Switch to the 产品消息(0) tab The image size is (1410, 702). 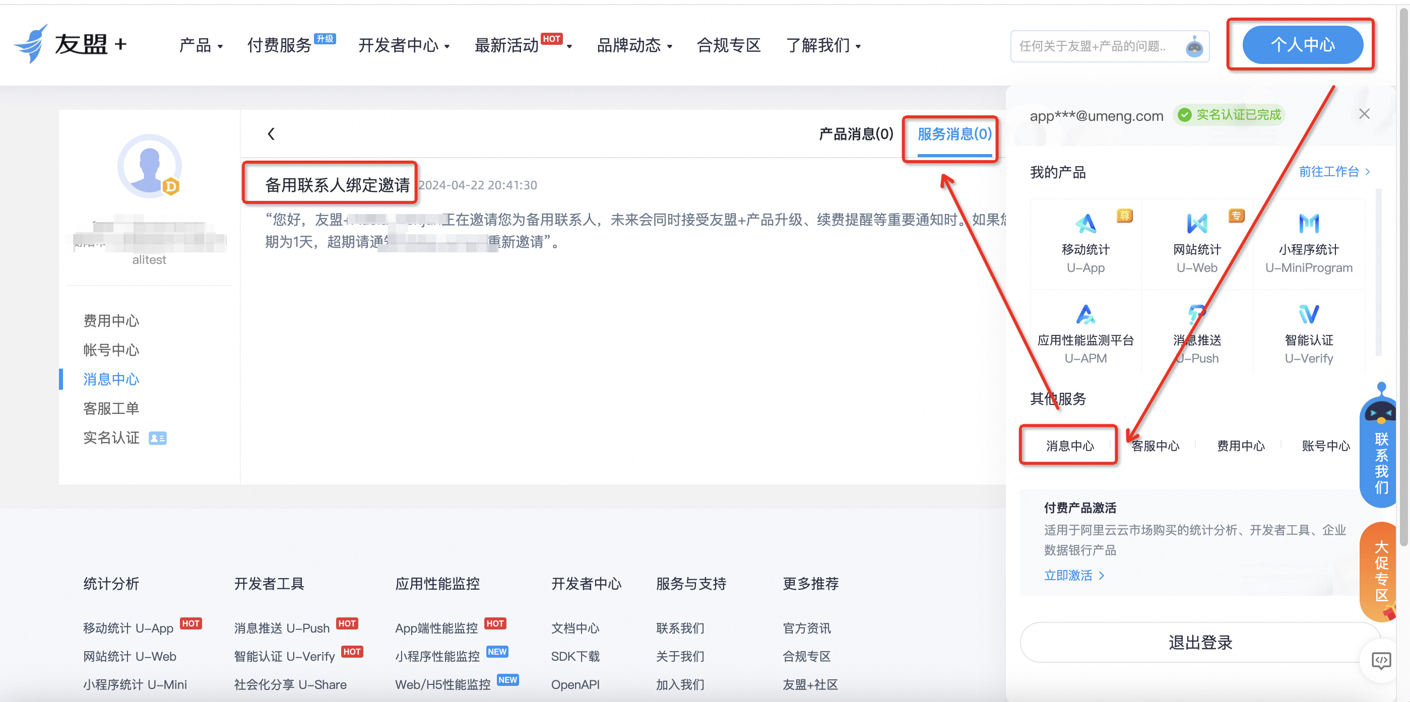point(856,134)
